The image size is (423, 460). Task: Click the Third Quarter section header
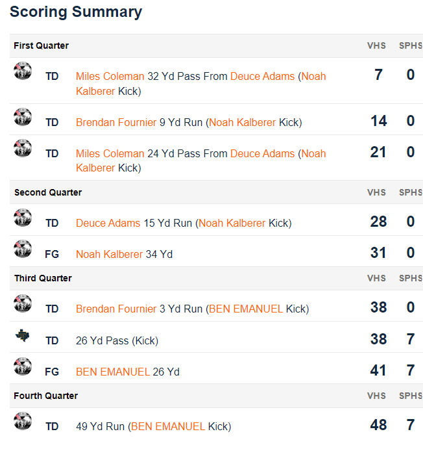[x=43, y=278]
